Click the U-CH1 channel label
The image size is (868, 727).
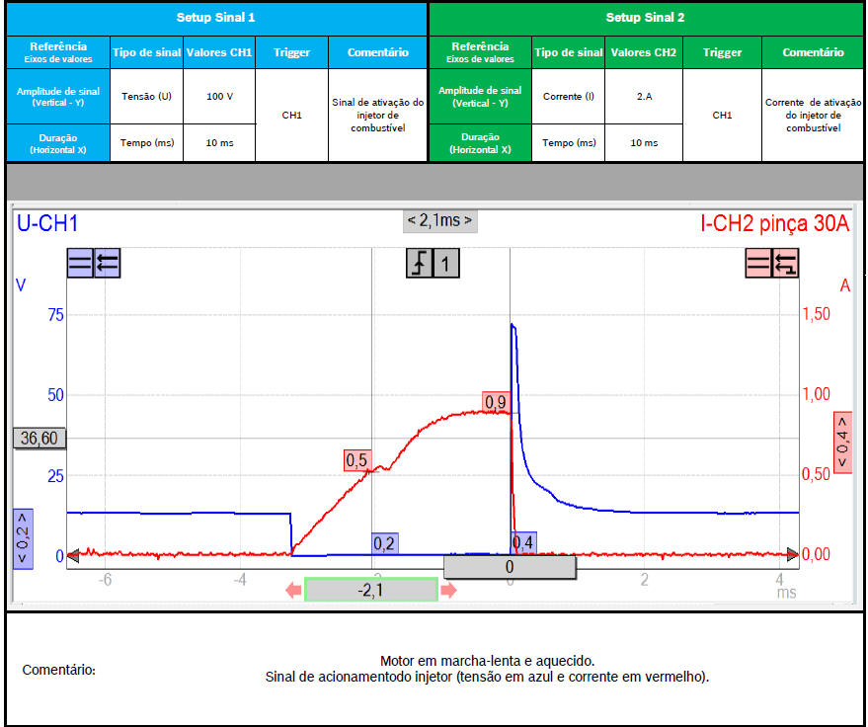click(x=47, y=224)
